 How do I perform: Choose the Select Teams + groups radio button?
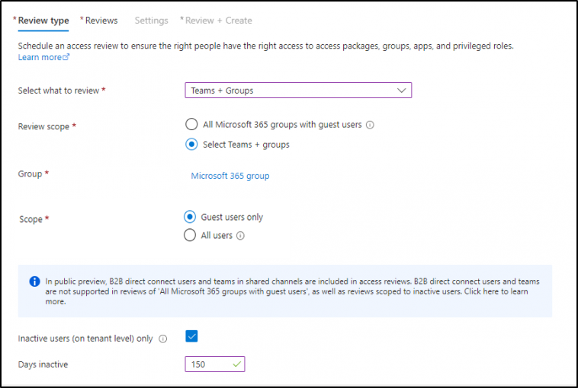pyautogui.click(x=191, y=145)
